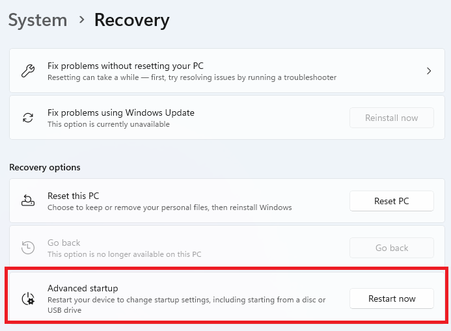Click the Recovery options section heading
Image resolution: width=451 pixels, height=331 pixels.
click(45, 167)
